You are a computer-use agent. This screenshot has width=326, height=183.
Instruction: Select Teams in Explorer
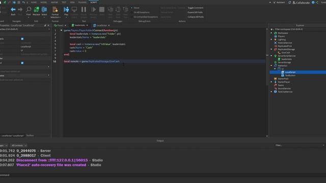(281, 85)
